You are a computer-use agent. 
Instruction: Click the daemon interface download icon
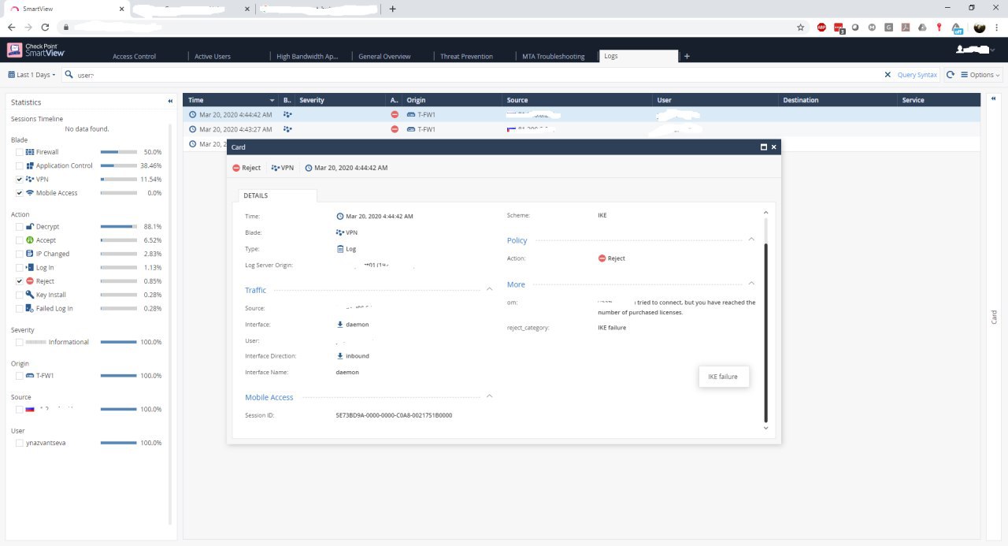[x=340, y=325]
